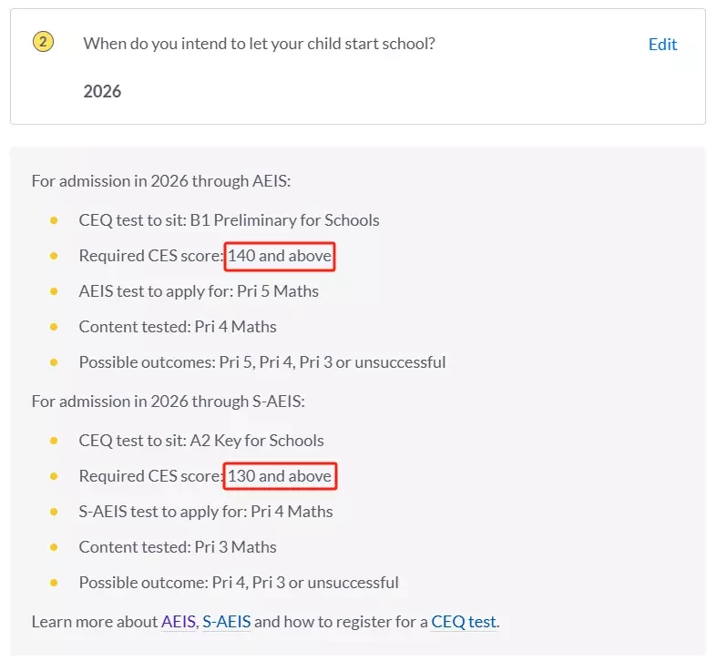717x661 pixels.
Task: Open the S-AEIS learn more link
Action: 226,622
